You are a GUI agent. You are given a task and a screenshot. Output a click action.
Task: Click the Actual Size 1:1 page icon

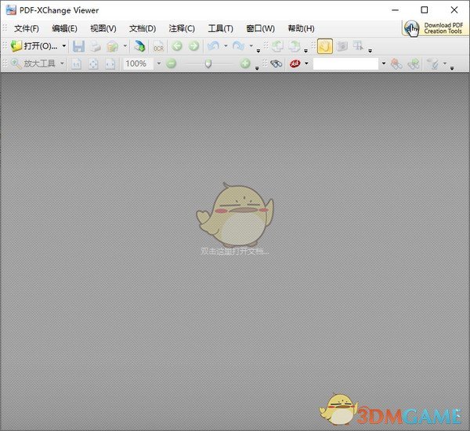coord(77,64)
